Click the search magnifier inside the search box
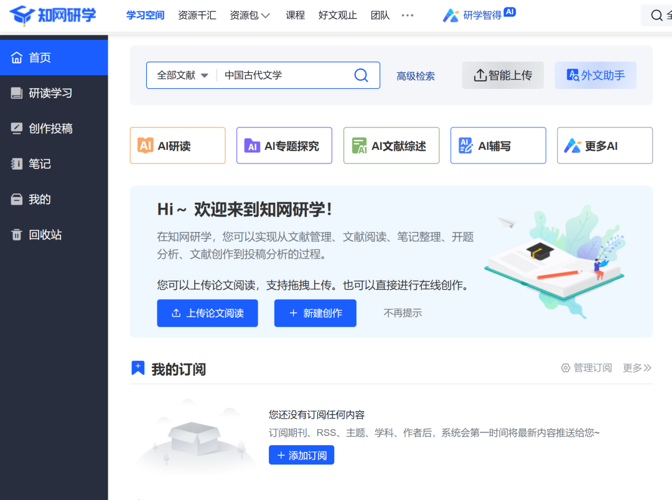Image resolution: width=672 pixels, height=500 pixels. pos(362,75)
